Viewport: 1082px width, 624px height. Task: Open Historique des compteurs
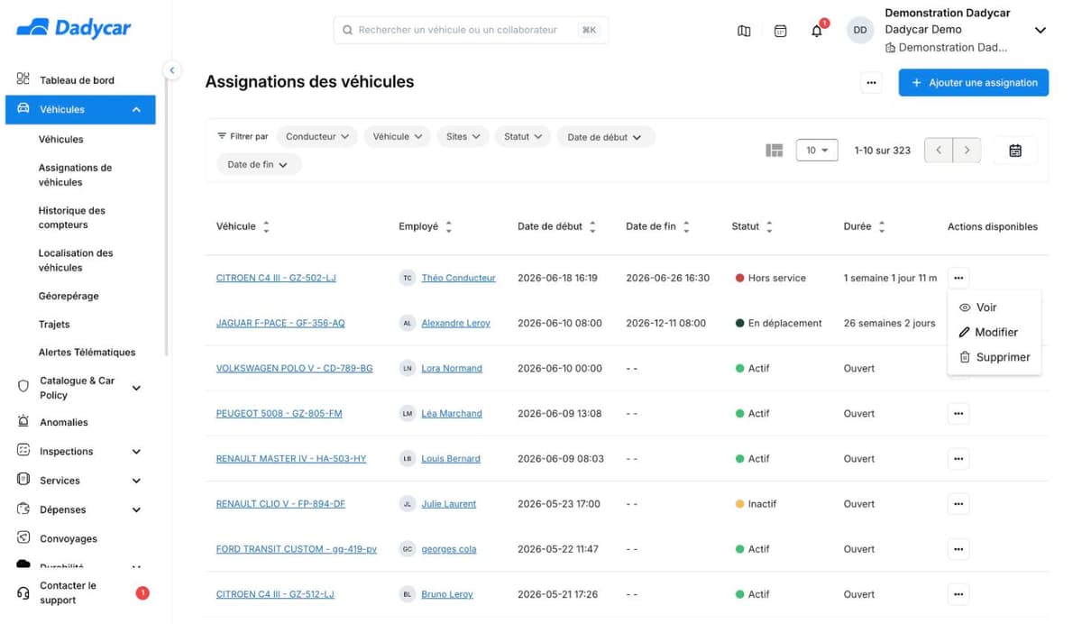click(71, 217)
